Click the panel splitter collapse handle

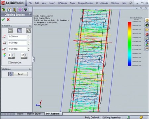coord(33,59)
